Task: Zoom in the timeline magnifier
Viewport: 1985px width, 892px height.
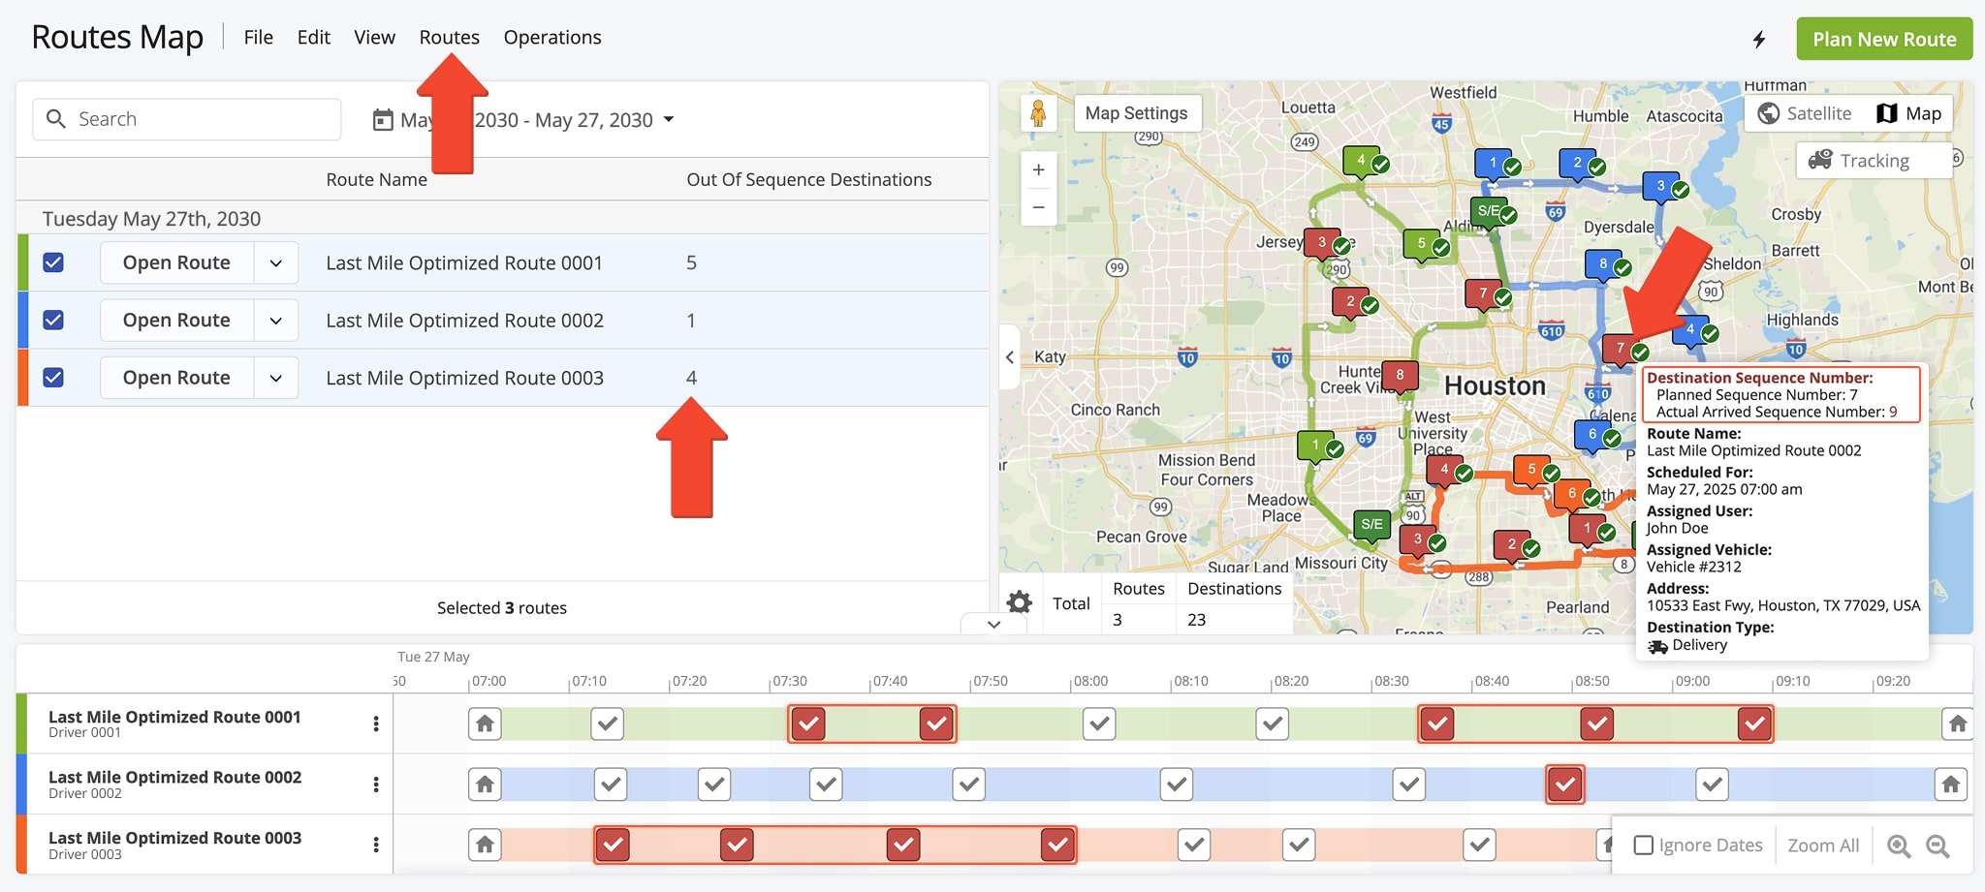Action: pos(1899,846)
